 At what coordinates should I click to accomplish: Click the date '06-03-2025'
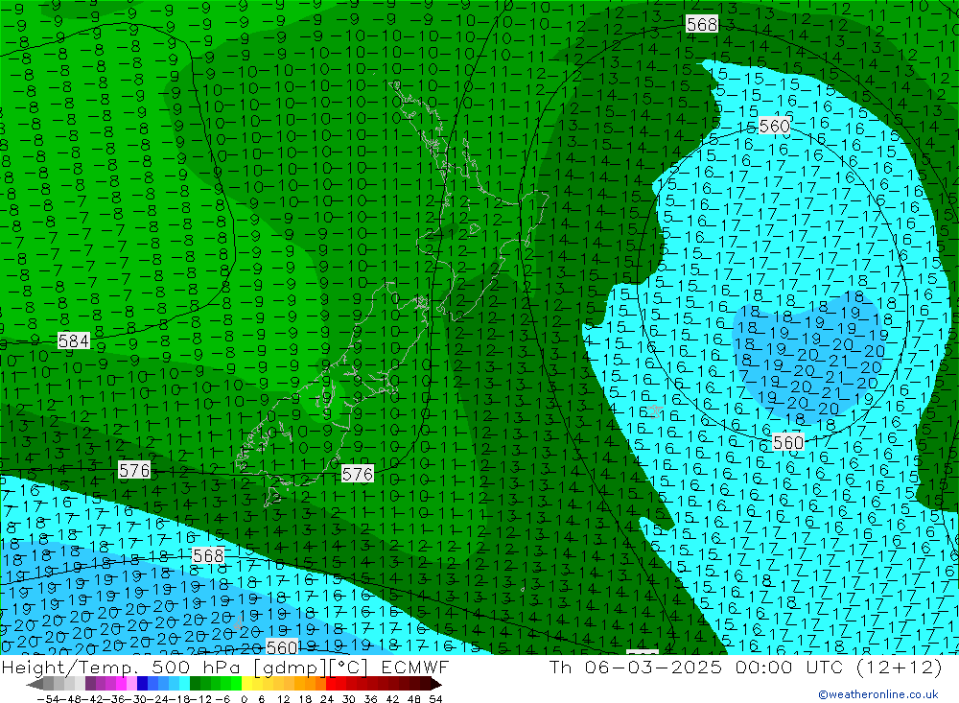(x=653, y=668)
